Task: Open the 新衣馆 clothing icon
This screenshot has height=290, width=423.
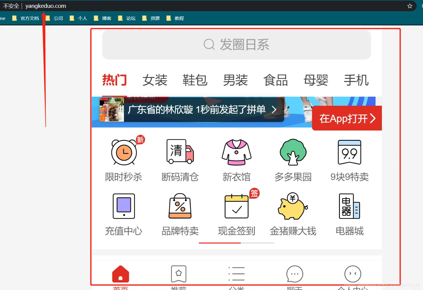Action: click(x=236, y=152)
